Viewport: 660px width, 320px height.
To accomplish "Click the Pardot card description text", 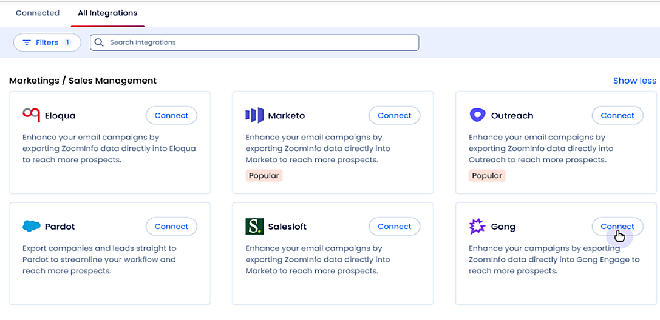I will pos(100,259).
